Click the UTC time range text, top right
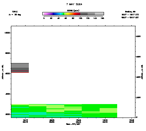The height and width of the screenshot is (131, 146). [130, 15]
